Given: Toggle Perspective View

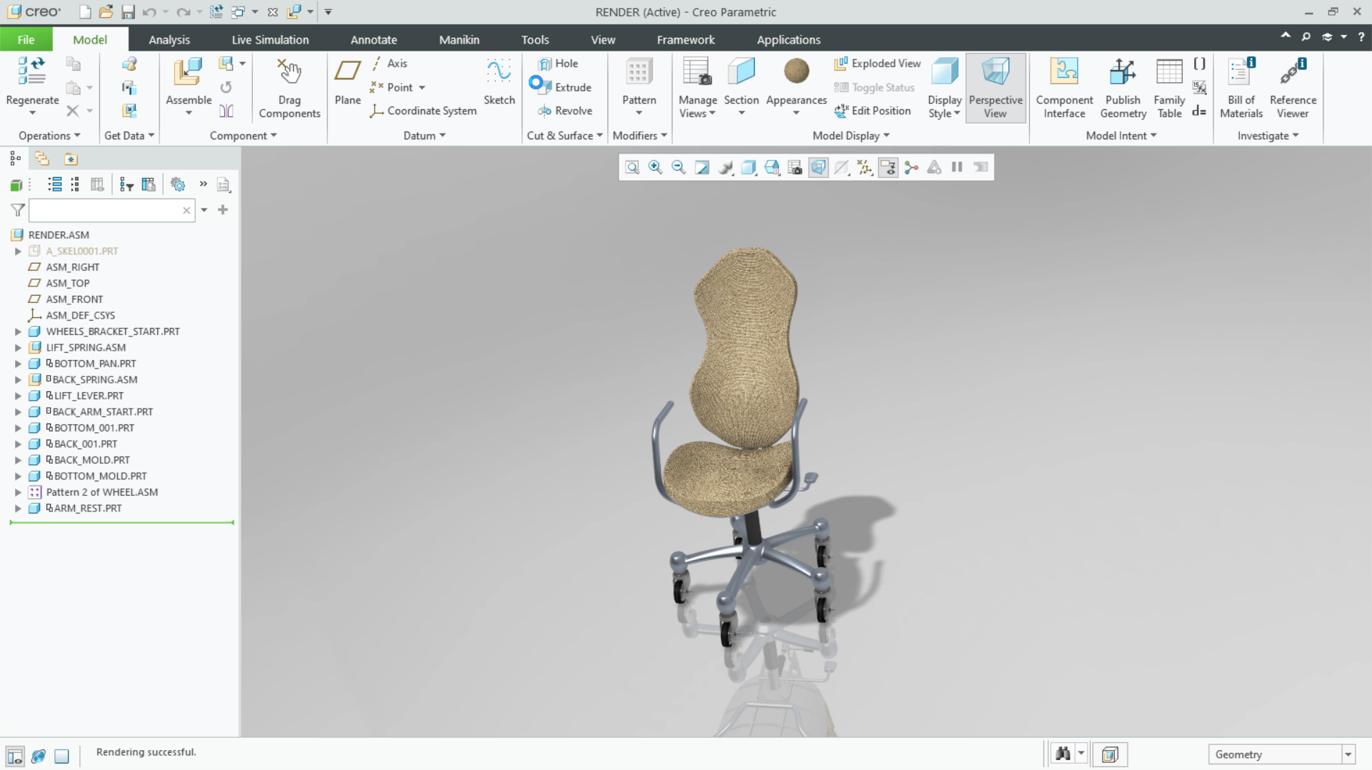Looking at the screenshot, I should tap(995, 89).
